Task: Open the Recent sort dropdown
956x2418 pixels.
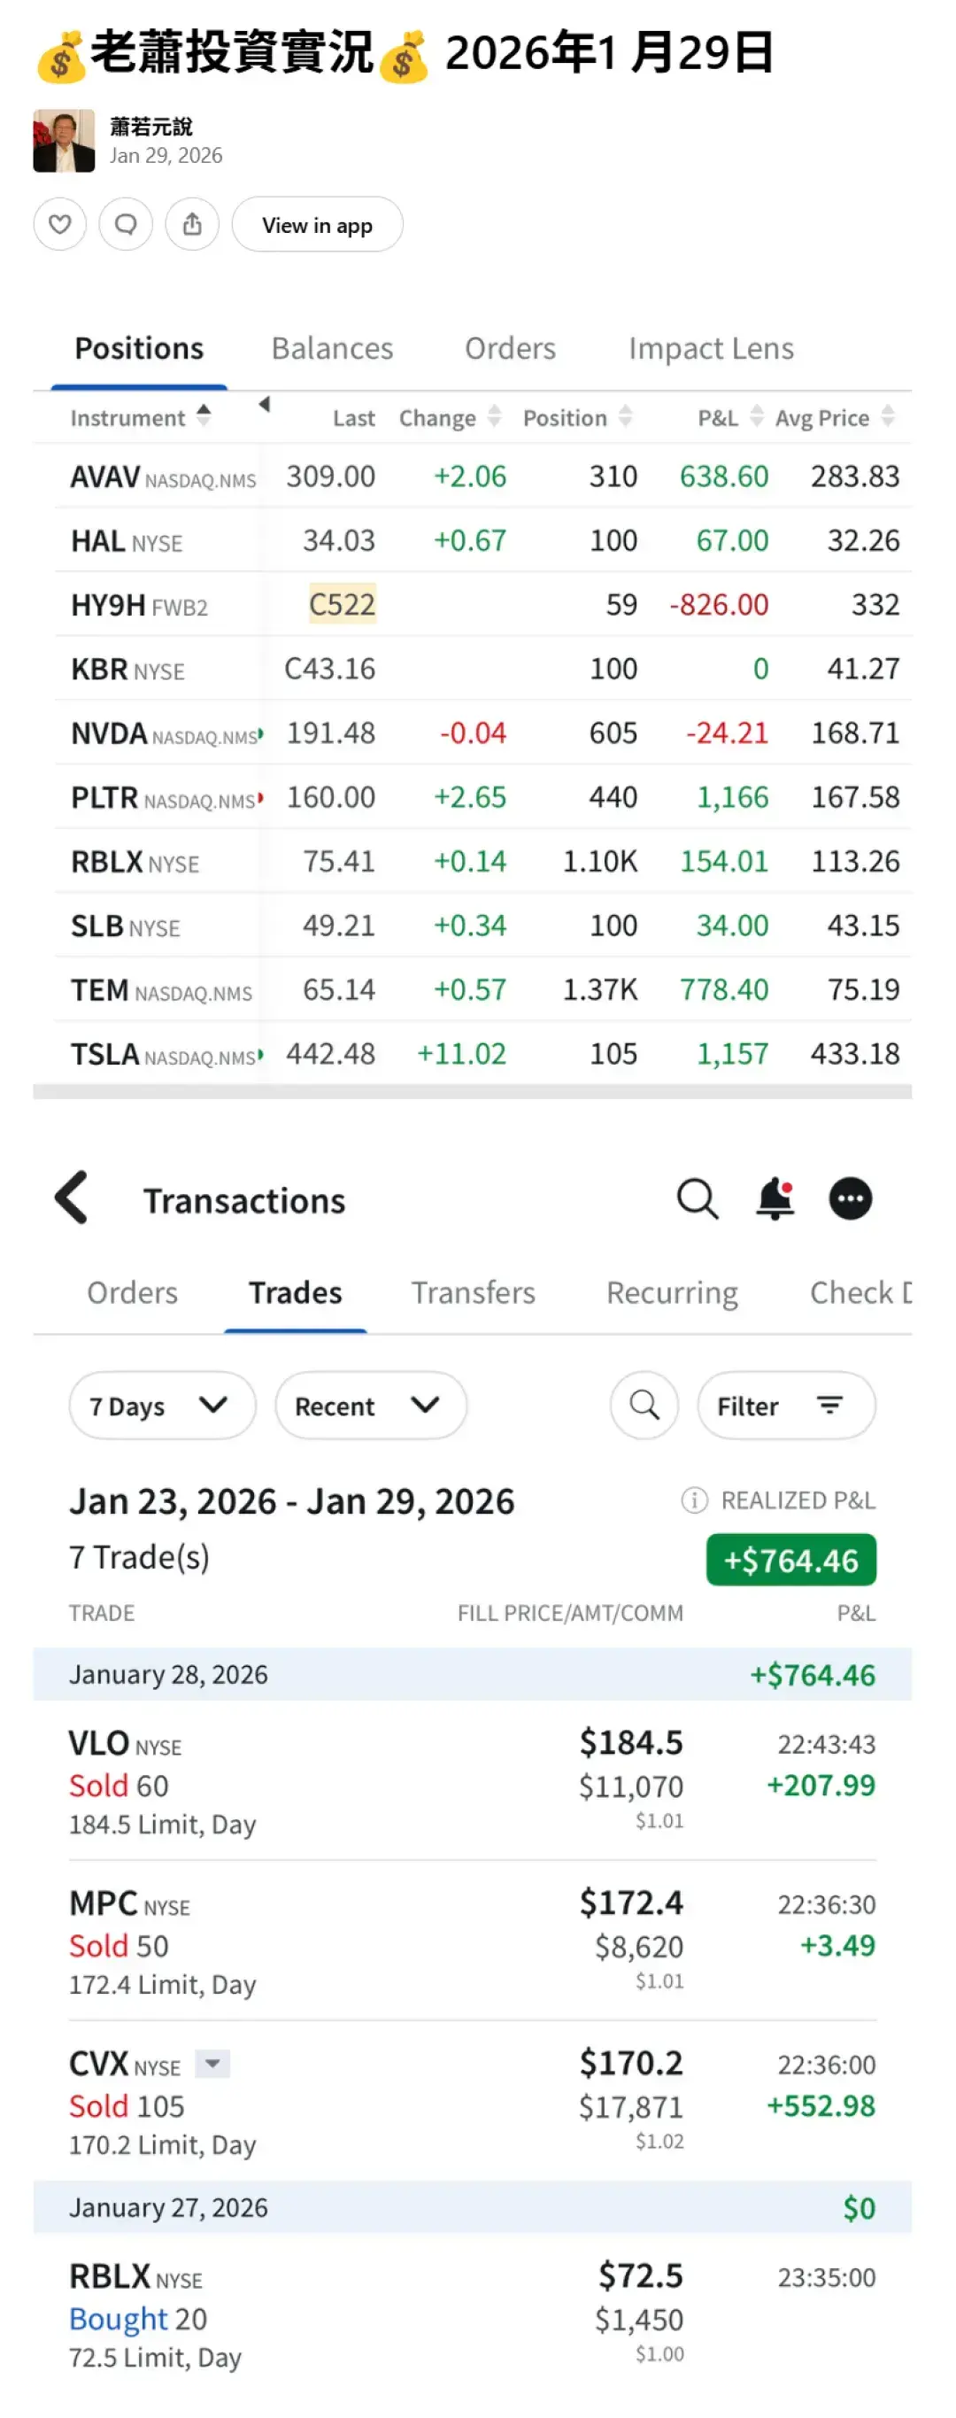Action: (x=370, y=1405)
